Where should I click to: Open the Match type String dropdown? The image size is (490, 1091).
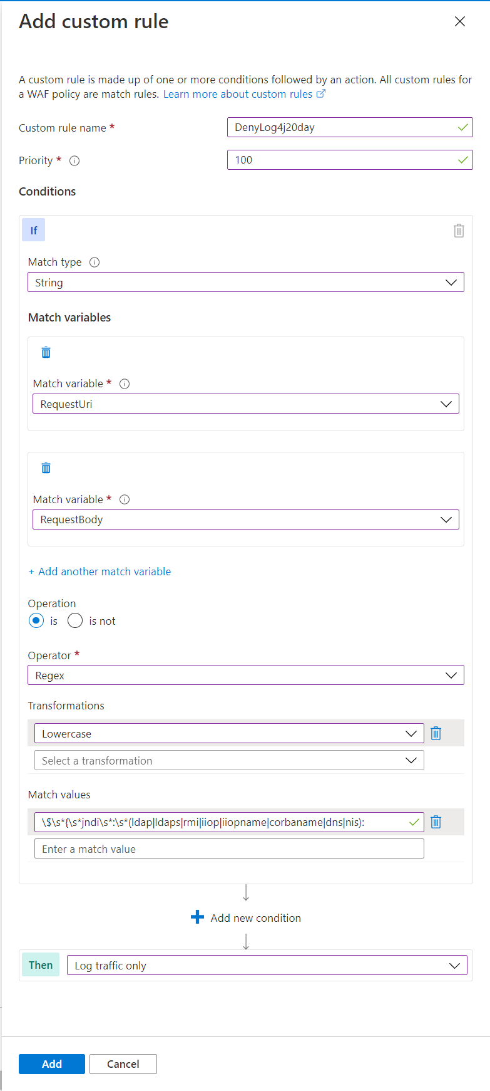click(246, 283)
